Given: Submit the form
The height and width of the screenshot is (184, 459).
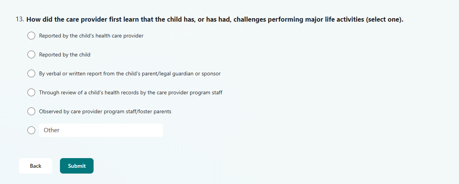Looking at the screenshot, I should pos(77,166).
